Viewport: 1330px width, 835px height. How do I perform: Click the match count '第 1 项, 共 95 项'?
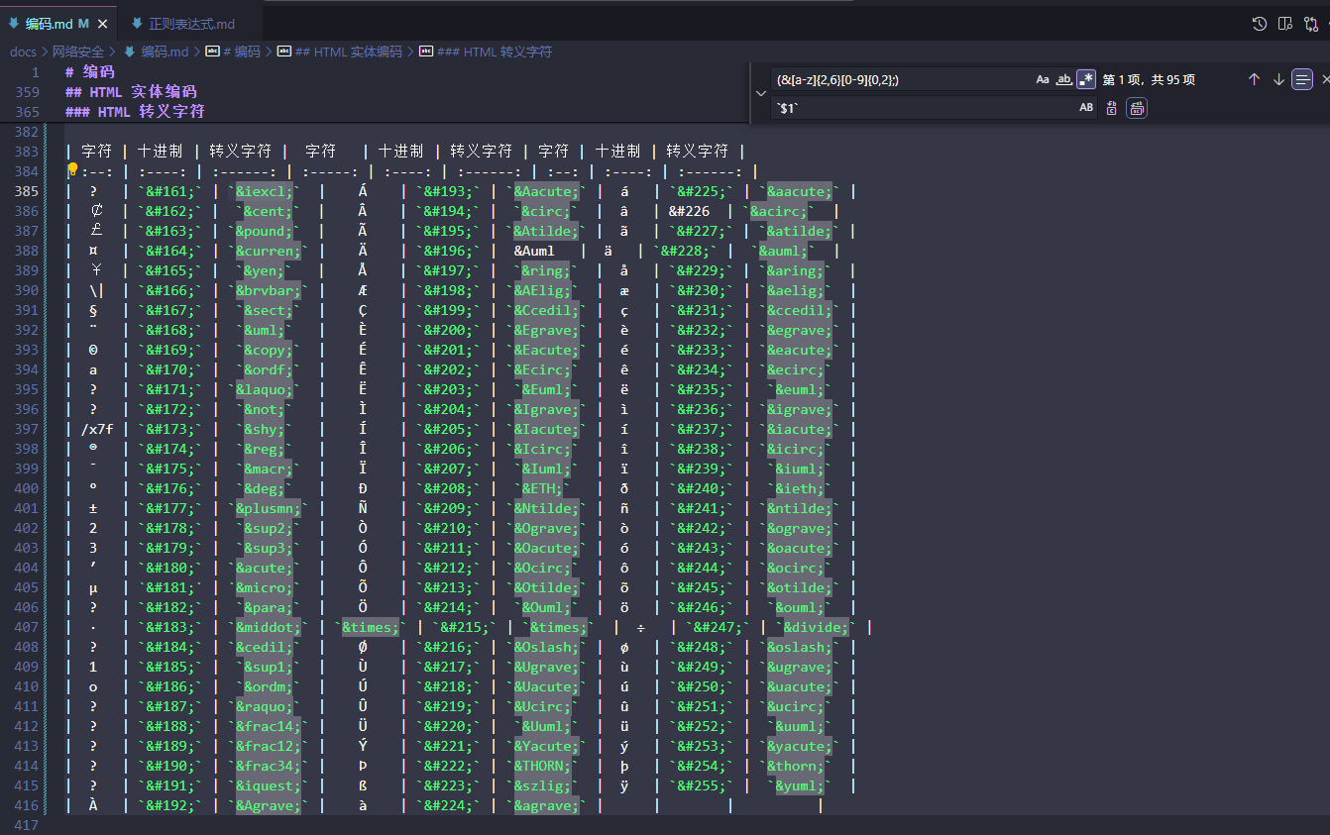coord(1150,79)
